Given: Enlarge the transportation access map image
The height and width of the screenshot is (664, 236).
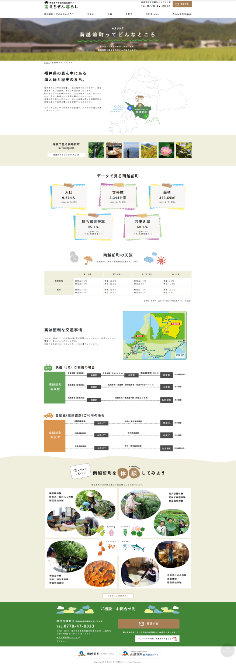Looking at the screenshot, I should 155,335.
